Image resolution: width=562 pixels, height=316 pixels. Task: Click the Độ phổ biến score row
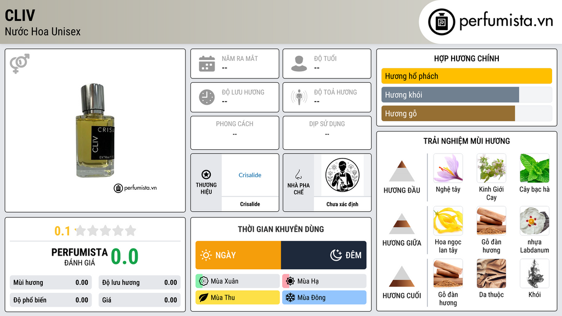coord(50,300)
